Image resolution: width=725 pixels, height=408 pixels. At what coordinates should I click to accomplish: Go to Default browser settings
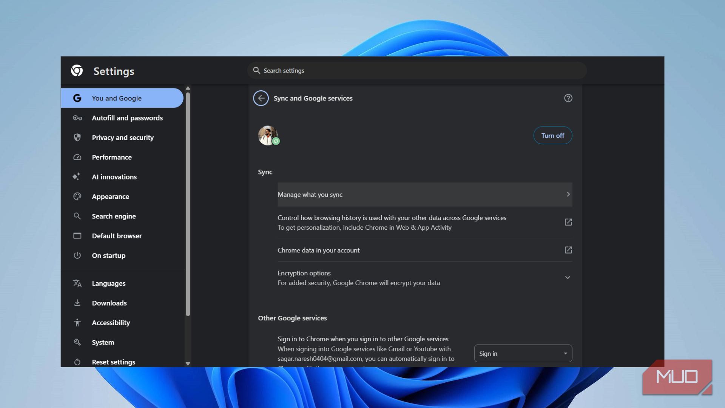tap(122, 236)
